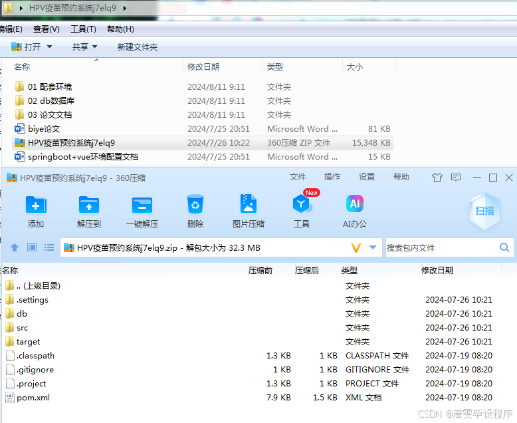Image resolution: width=517 pixels, height=423 pixels.
Task: Select the biye论文 Word document
Action: 38,128
